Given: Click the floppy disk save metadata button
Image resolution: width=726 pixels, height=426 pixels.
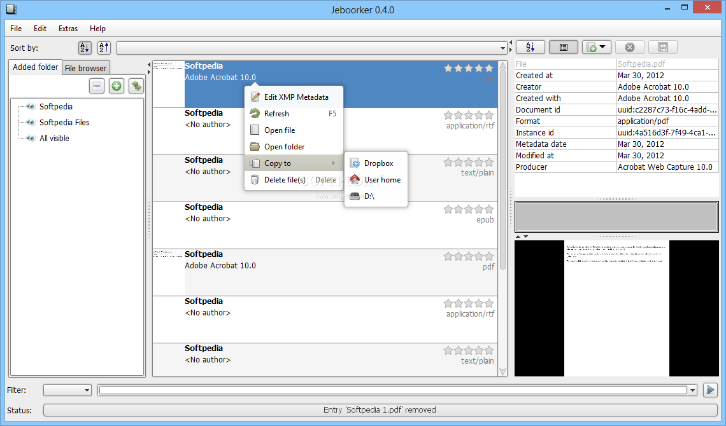Looking at the screenshot, I should pyautogui.click(x=663, y=47).
